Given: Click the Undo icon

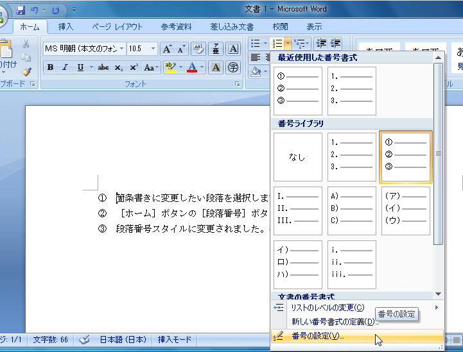Looking at the screenshot, I should (35, 10).
